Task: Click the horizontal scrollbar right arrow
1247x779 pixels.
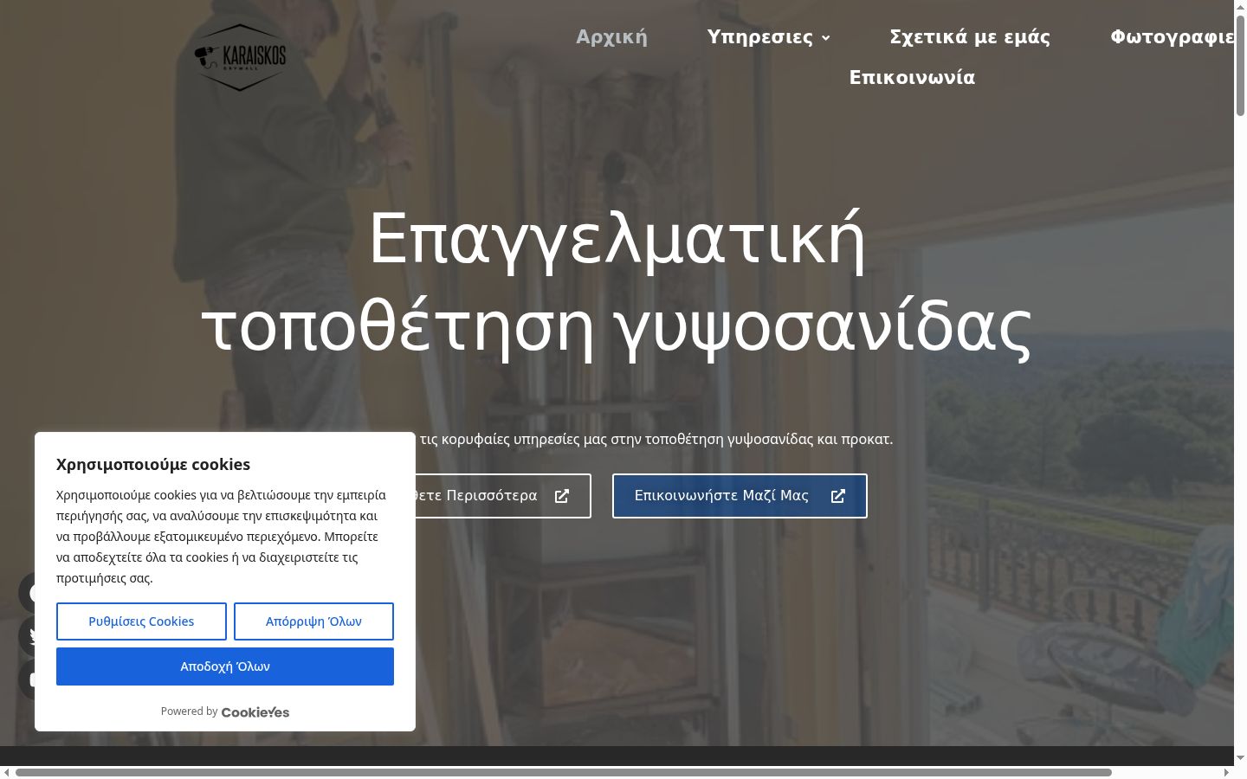Action: (x=1226, y=772)
